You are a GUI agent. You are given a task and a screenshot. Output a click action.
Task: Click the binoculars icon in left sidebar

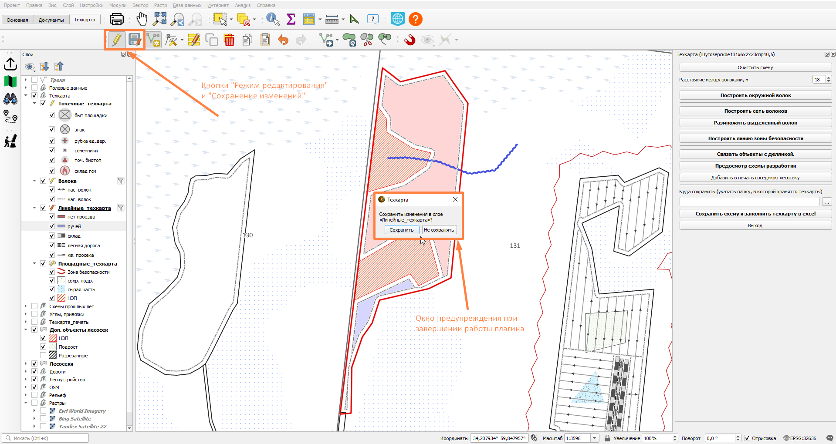point(10,99)
